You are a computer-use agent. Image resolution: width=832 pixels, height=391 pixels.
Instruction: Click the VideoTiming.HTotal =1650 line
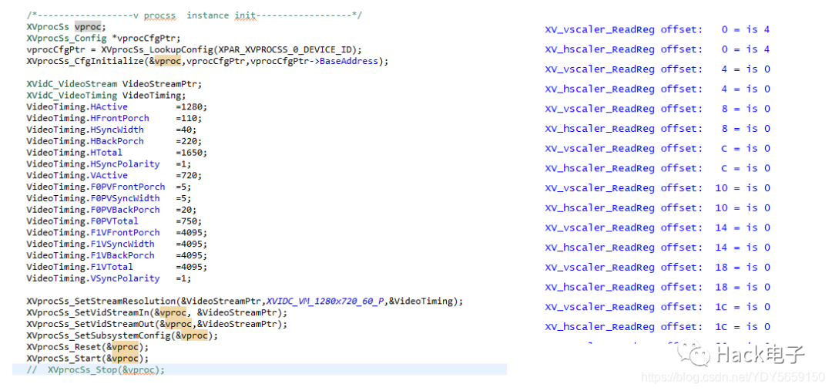point(117,153)
